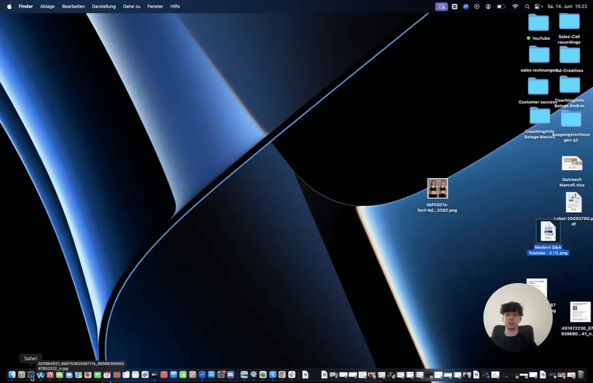This screenshot has height=383, width=593.
Task: Open the Trash in the Dock
Action: point(580,375)
